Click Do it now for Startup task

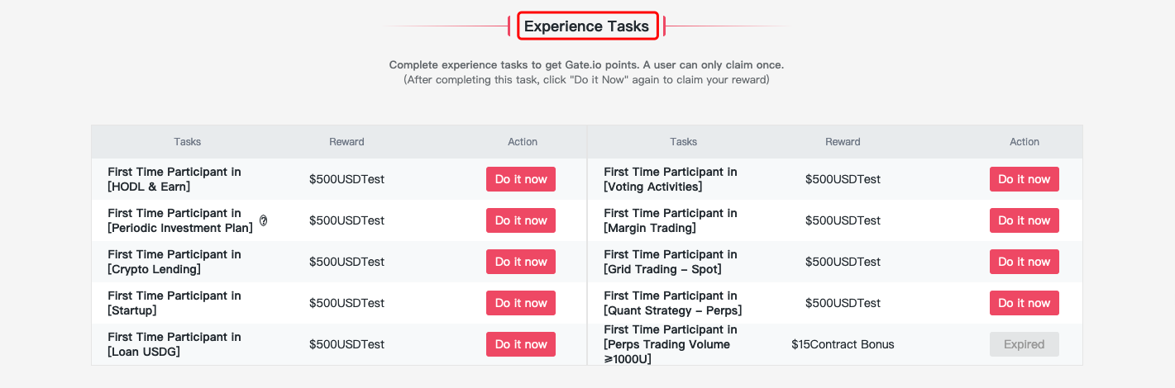[x=521, y=303]
